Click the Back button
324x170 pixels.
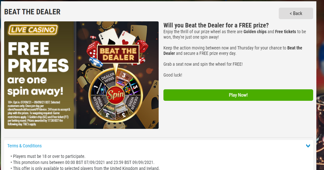(296, 13)
